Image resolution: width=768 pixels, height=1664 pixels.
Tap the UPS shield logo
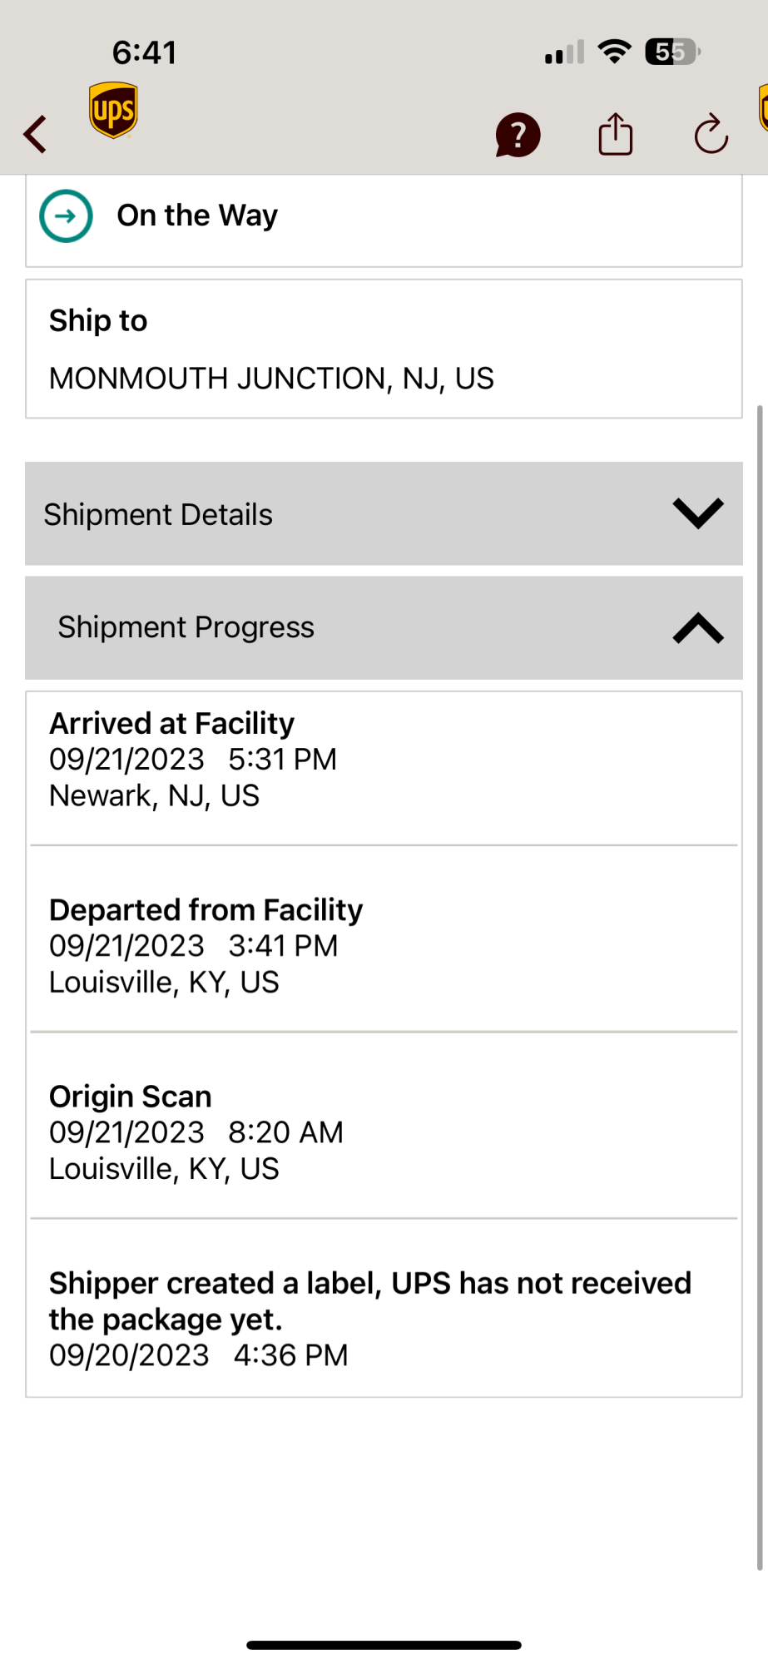point(113,110)
